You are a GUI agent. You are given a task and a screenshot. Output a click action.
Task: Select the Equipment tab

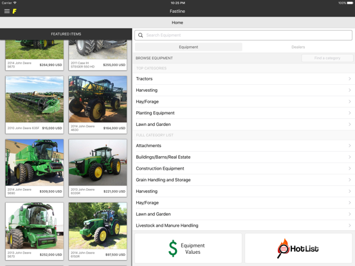pyautogui.click(x=188, y=47)
